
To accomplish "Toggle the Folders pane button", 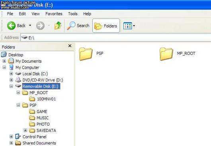I will pyautogui.click(x=106, y=26).
